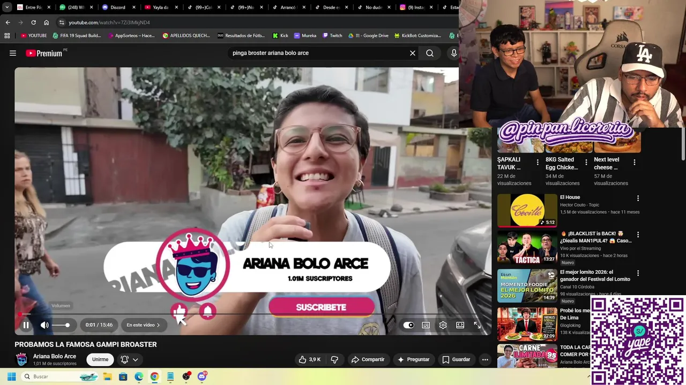Open the Google Drive bookmark
Viewport: 686px width, 385px height.
[x=368, y=35]
